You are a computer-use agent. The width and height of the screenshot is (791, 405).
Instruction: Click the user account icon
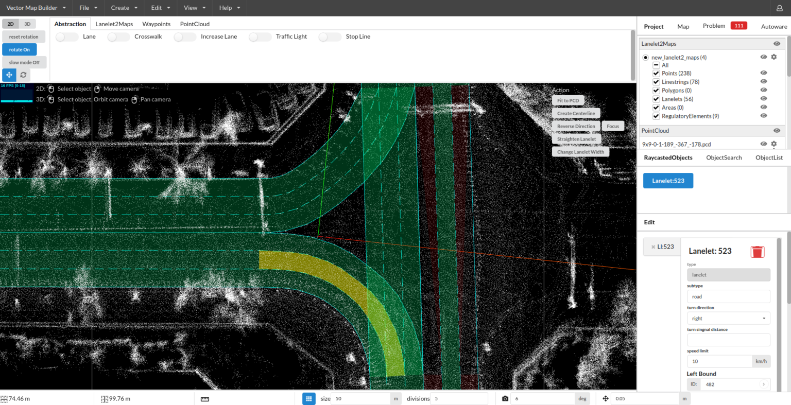pyautogui.click(x=779, y=8)
